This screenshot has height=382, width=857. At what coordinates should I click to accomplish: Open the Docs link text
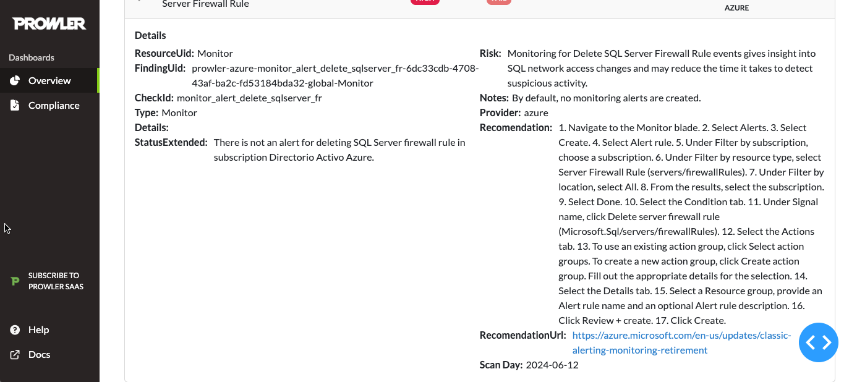click(39, 355)
